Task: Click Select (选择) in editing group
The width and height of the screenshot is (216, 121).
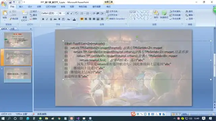Action: [190, 19]
